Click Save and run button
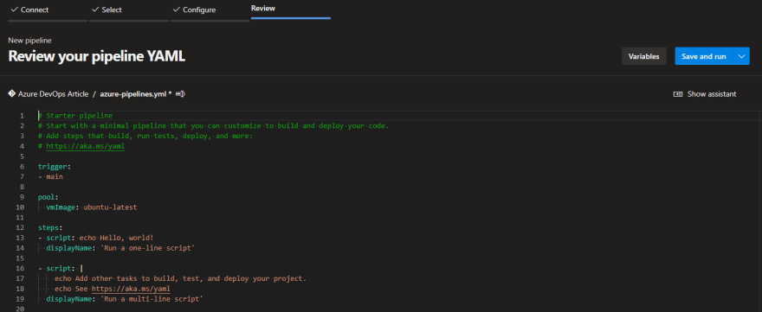 [x=704, y=56]
